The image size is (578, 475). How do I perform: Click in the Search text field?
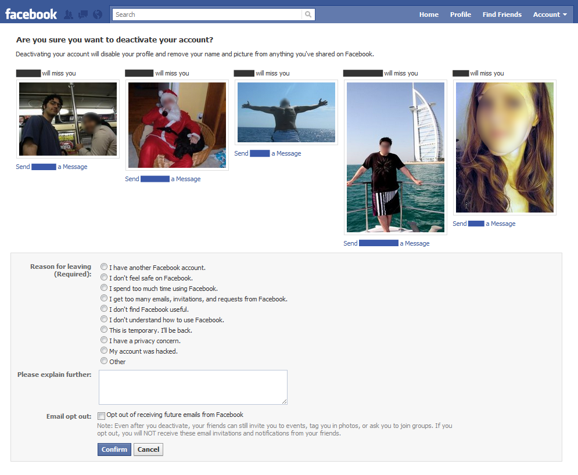click(x=207, y=15)
